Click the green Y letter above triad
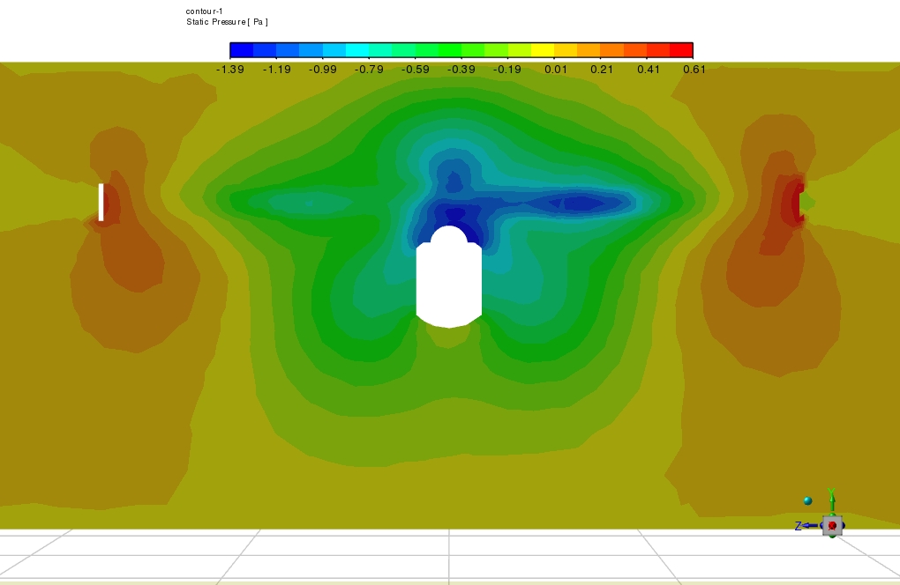This screenshot has height=585, width=900. tap(831, 492)
